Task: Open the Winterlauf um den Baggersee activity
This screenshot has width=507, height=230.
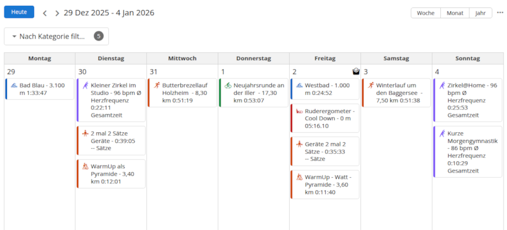Action: (397, 93)
